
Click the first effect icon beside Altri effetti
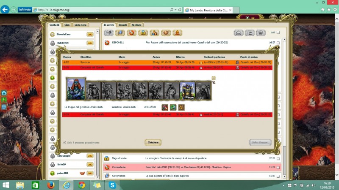pos(164,107)
